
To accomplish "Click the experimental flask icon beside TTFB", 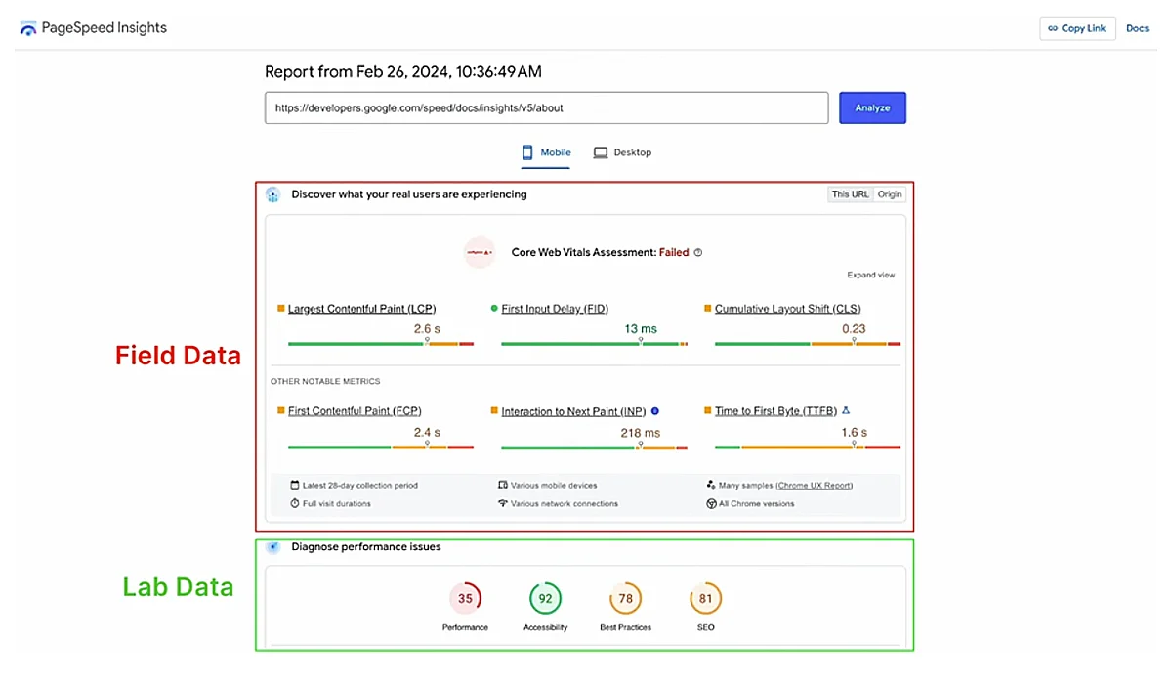I will click(846, 411).
